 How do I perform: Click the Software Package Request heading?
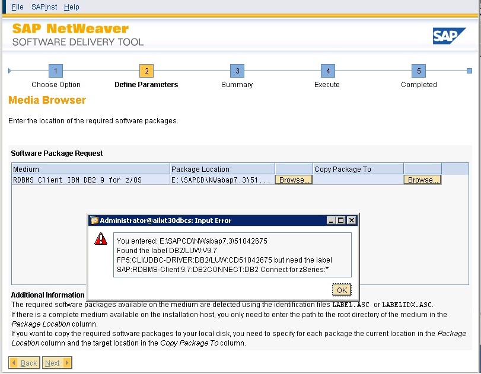57,154
